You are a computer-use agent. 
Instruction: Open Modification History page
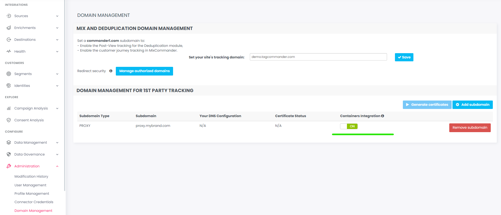[31, 177]
